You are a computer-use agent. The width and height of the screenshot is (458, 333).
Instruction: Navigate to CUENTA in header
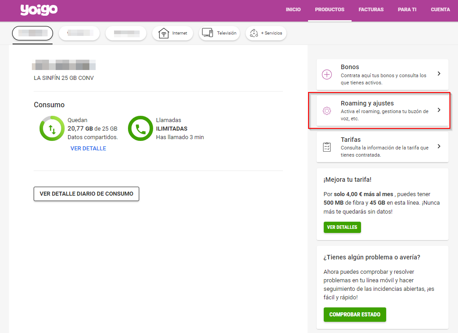coord(440,10)
